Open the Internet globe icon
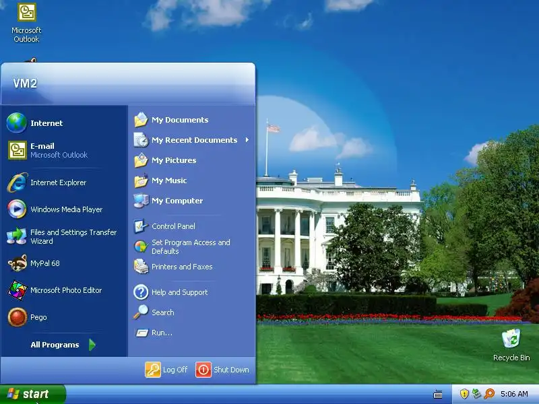Screen dimensions: 539x404 coord(16,123)
